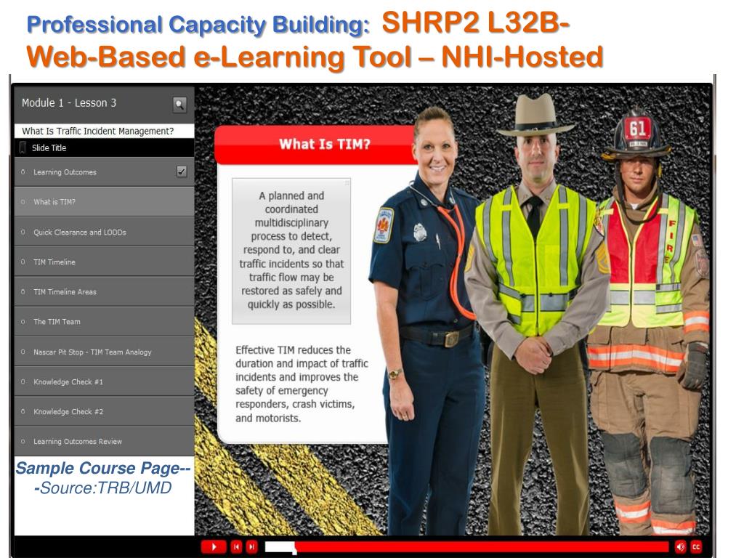Viewport: 744px width, 558px height.
Task: Click the bookmark icon beside Slide Title
Action: click(x=23, y=147)
